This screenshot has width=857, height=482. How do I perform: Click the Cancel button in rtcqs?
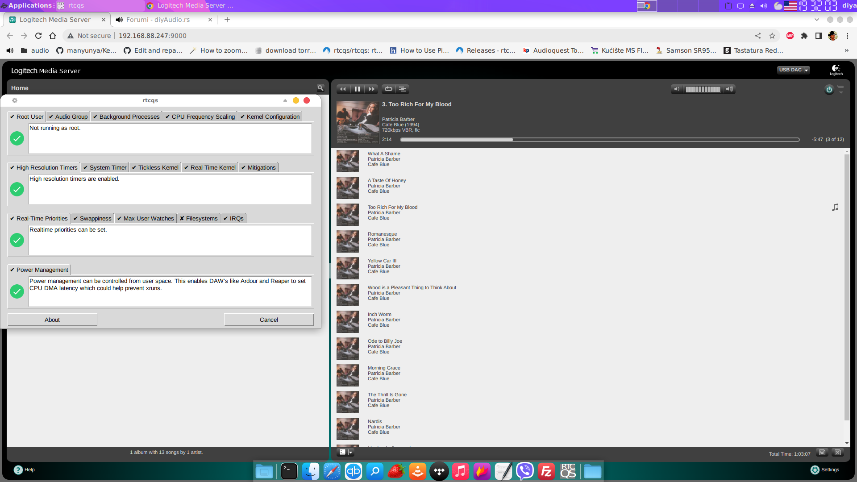[269, 320]
